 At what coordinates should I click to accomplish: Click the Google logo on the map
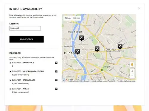(x=68, y=80)
